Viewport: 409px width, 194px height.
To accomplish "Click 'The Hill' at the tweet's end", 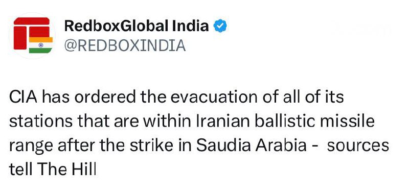I will pyautogui.click(x=67, y=170).
